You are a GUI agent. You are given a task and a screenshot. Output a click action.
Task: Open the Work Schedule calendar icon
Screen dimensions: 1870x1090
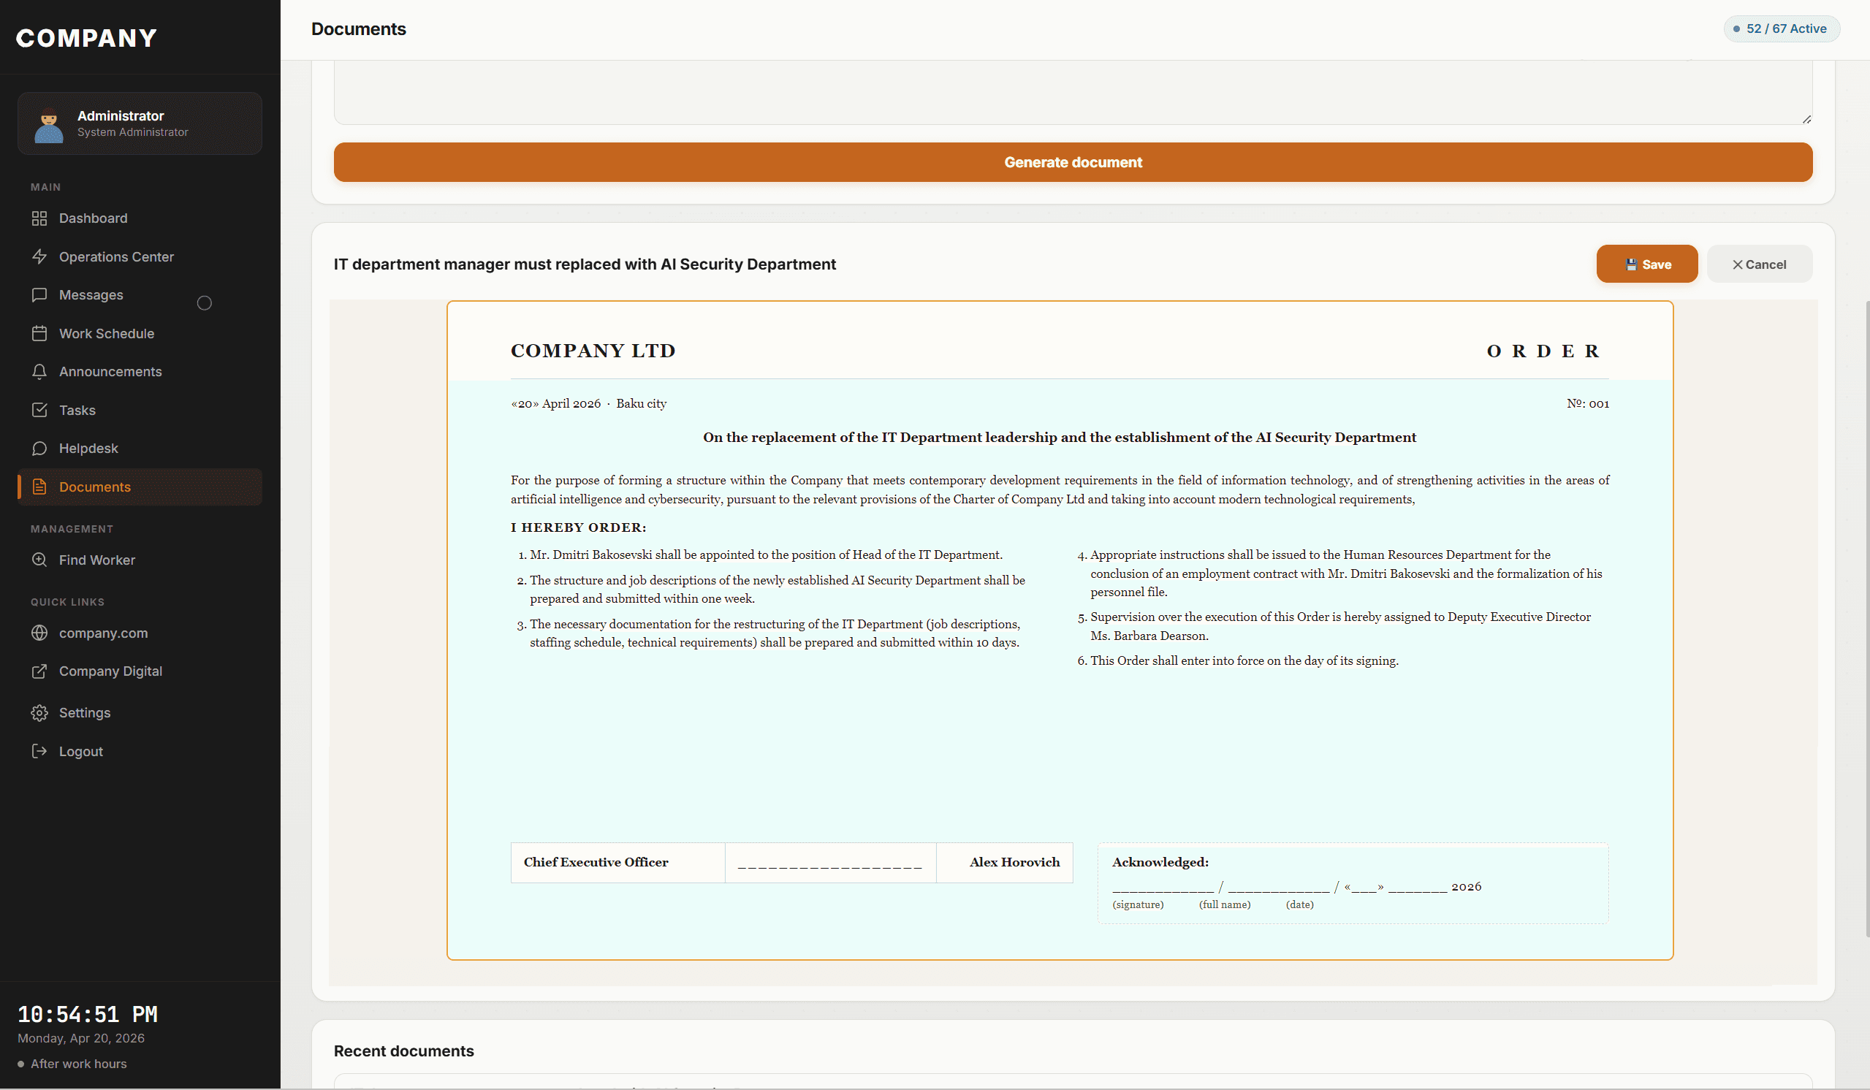click(41, 333)
